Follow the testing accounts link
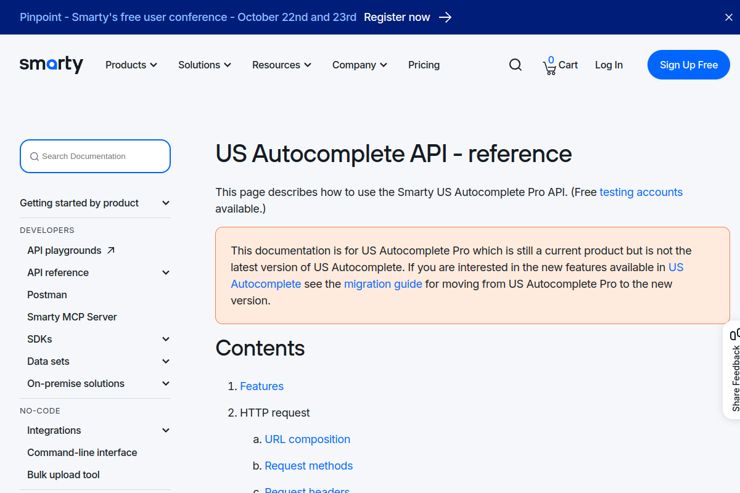 point(641,192)
